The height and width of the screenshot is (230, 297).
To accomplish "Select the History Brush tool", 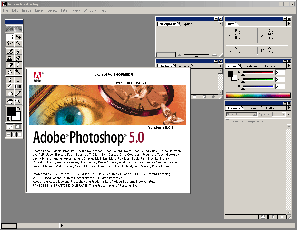I will 18,58.
